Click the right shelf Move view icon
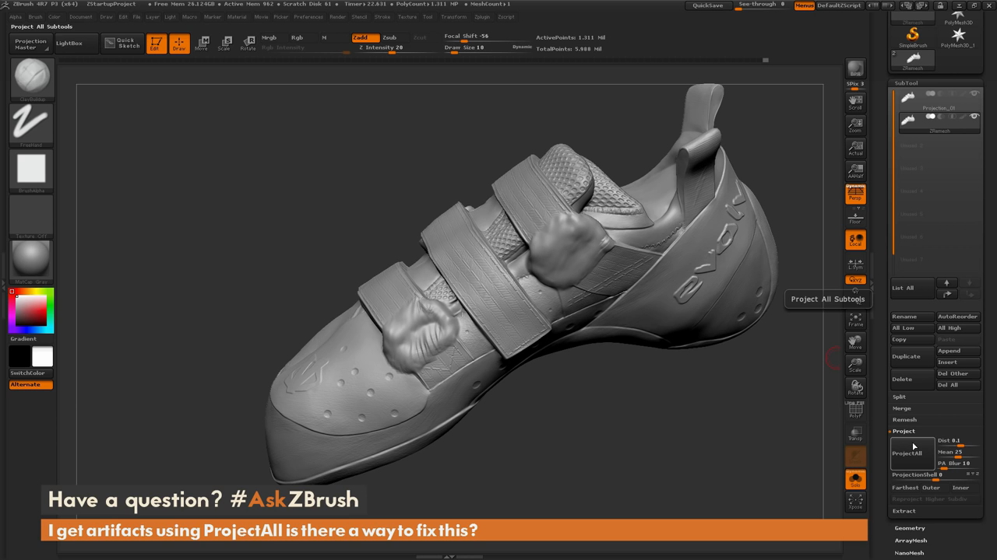Screen dimensions: 997x560 (x=855, y=342)
